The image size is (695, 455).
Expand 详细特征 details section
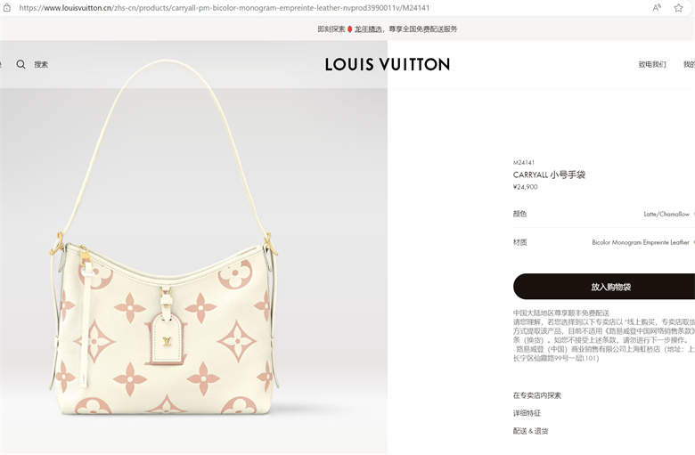[x=527, y=413]
